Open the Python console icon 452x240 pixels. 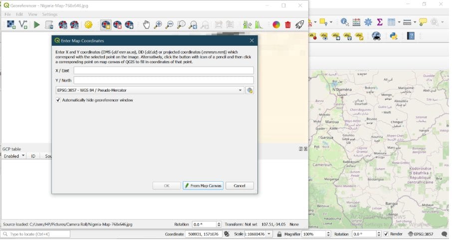point(393,36)
